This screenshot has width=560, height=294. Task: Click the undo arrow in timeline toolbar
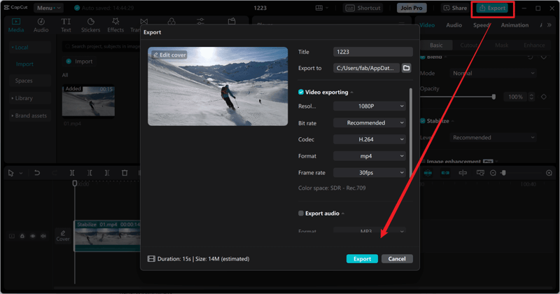click(37, 173)
